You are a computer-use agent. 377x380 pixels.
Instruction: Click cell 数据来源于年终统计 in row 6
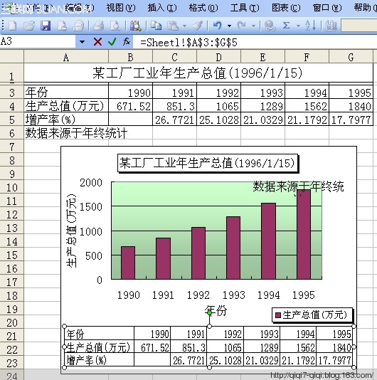[x=77, y=133]
